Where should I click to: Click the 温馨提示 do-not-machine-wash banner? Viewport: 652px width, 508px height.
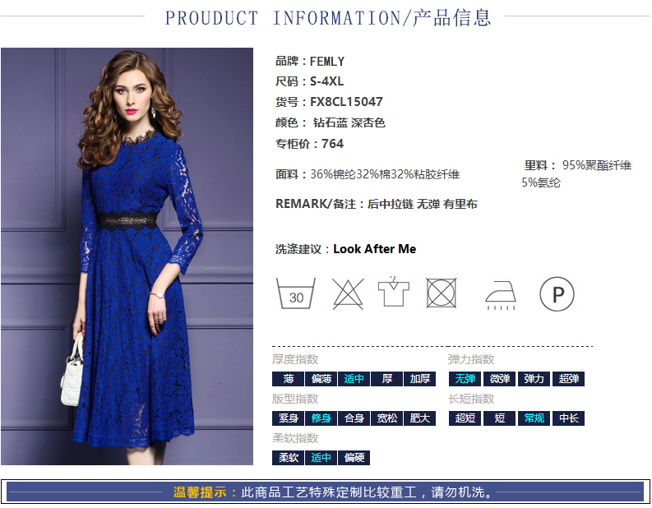326,492
